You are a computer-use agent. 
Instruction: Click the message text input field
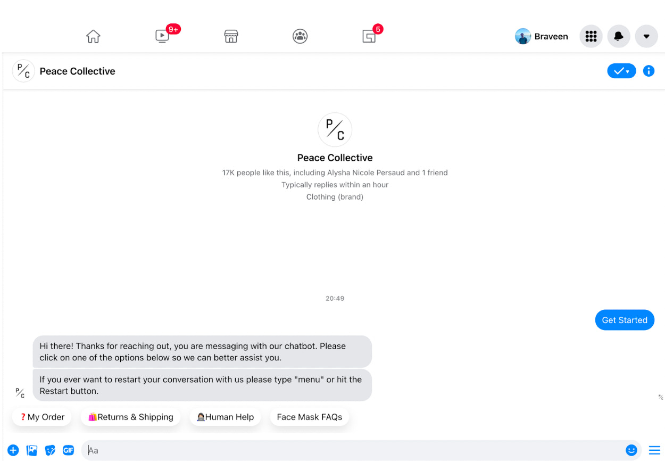(351, 450)
